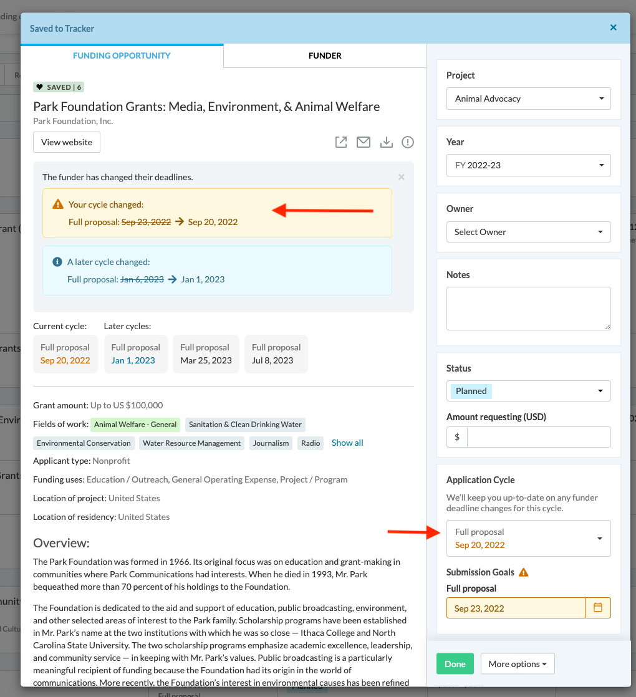Select the later cycle Jan 1, 2023 card
The width and height of the screenshot is (636, 697).
click(x=135, y=354)
